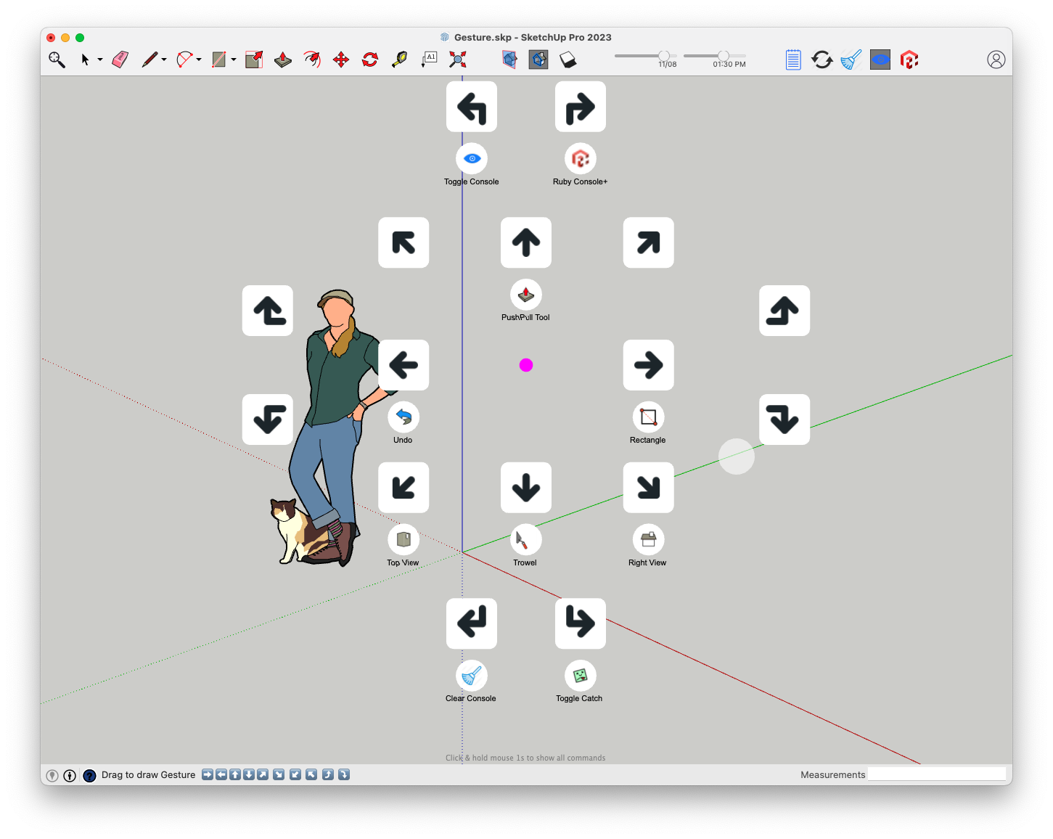1053x839 pixels.
Task: Toggle the section cuts display button
Action: tap(538, 60)
